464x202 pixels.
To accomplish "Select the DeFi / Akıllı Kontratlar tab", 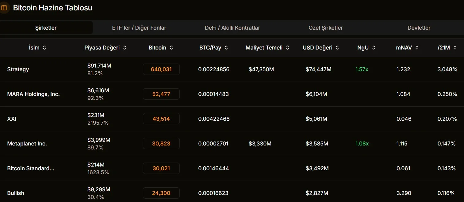I will point(232,28).
